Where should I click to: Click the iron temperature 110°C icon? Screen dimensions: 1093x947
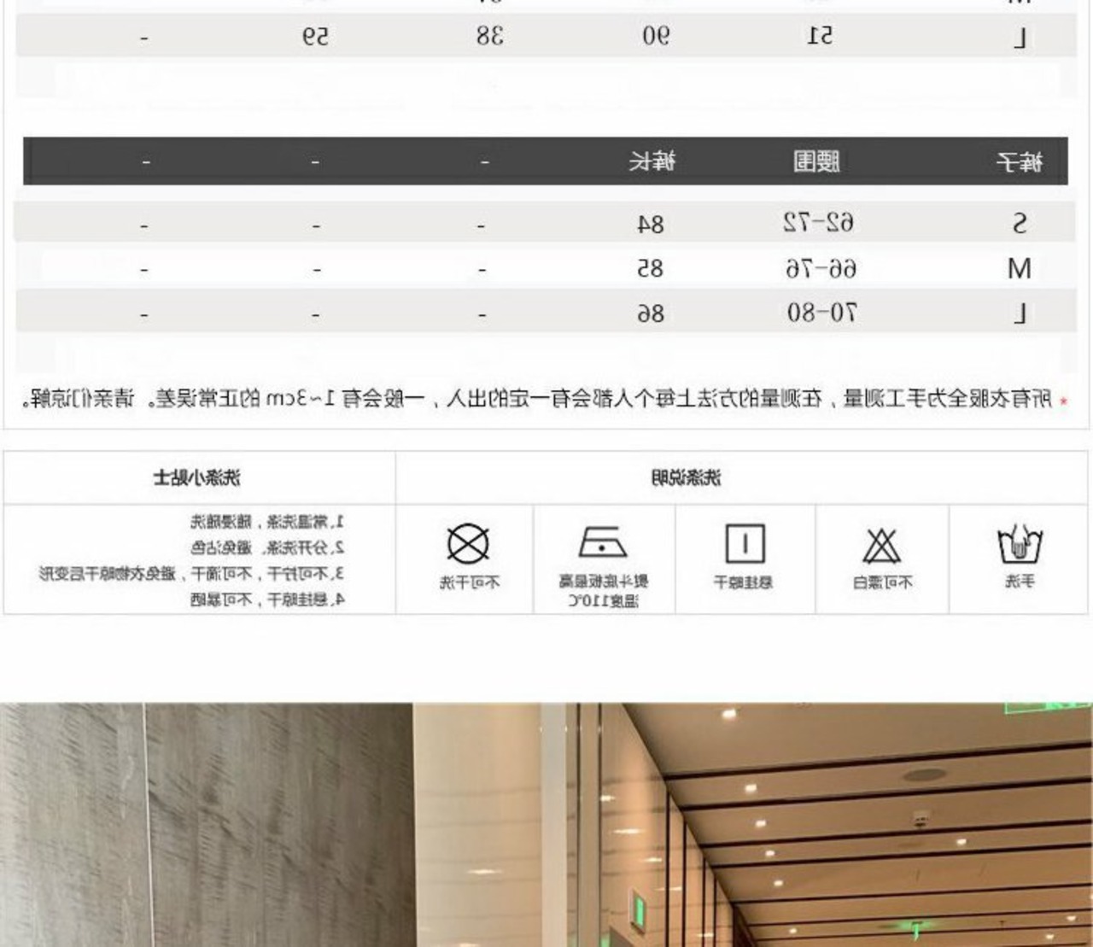click(x=603, y=542)
